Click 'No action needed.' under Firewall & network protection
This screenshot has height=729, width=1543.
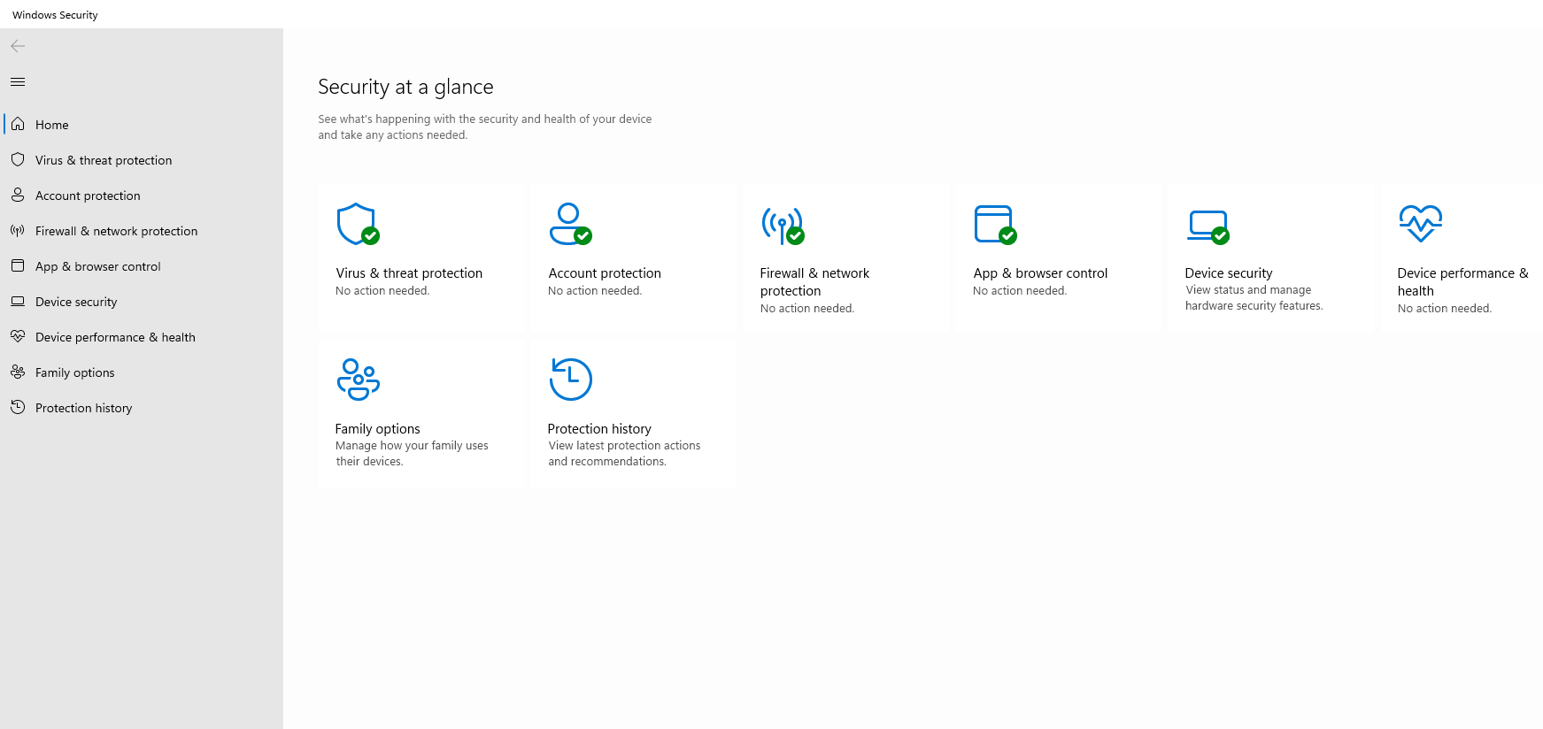(807, 309)
